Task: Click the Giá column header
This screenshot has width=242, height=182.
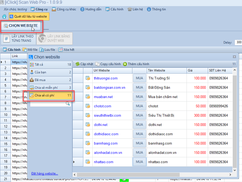Action: click(x=197, y=70)
